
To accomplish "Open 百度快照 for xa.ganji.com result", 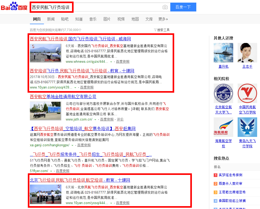I will (x=84, y=145).
